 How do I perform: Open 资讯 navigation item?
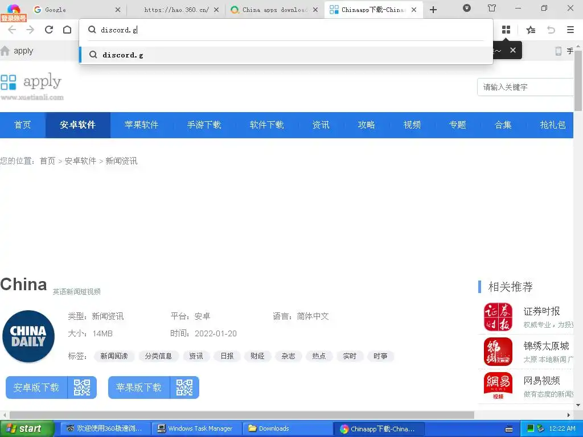click(x=321, y=125)
